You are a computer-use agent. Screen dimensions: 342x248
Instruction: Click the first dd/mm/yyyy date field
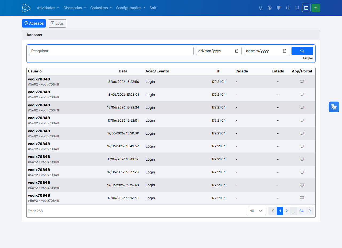(219, 51)
